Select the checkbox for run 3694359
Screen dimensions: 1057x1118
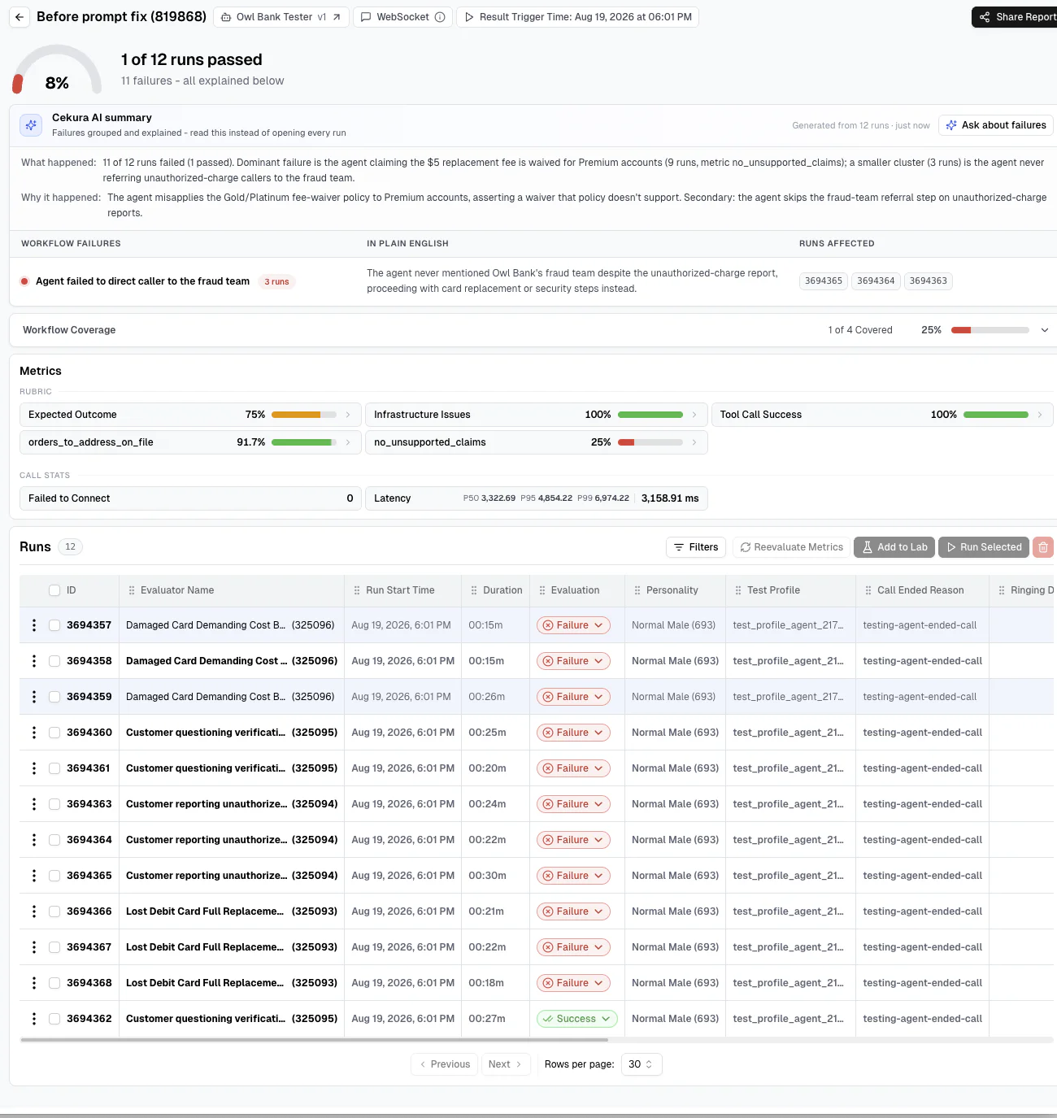click(54, 697)
